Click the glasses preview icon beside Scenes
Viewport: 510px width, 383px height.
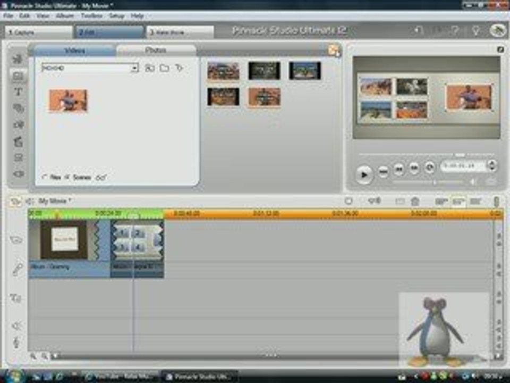point(101,177)
